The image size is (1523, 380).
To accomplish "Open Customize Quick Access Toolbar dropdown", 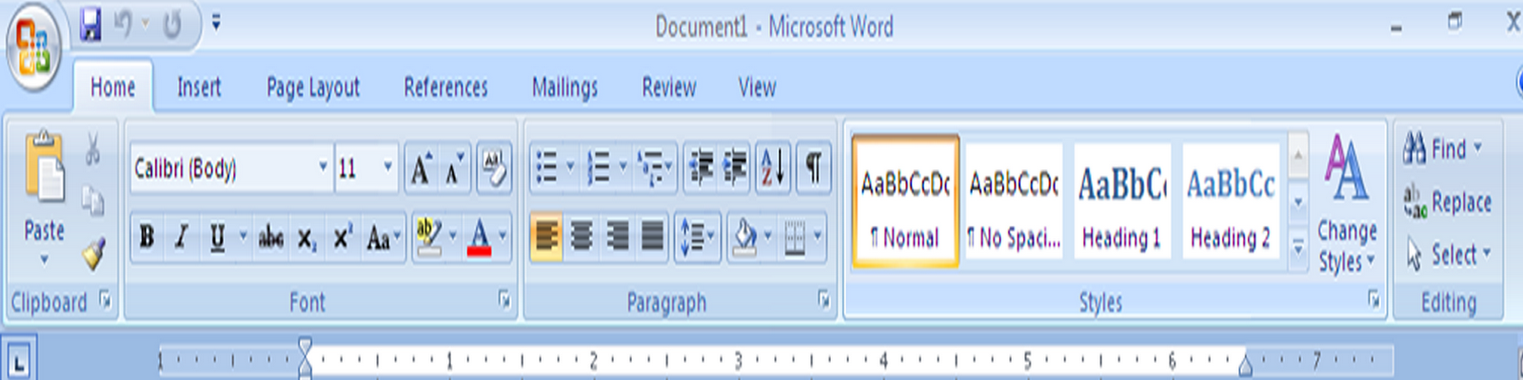I will (216, 23).
